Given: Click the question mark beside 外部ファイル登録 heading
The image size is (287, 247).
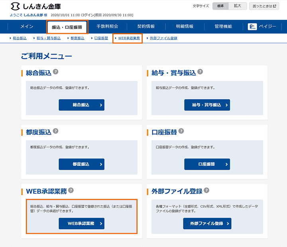Looking at the screenshot, I should pos(206,190).
